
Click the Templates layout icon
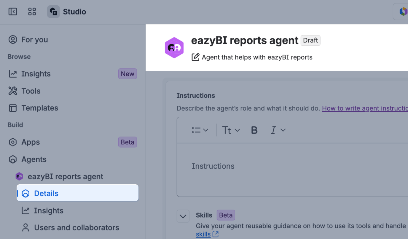(13, 108)
